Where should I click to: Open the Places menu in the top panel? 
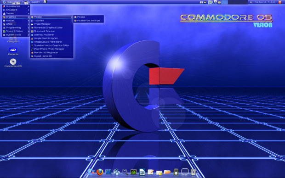tap(25, 2)
